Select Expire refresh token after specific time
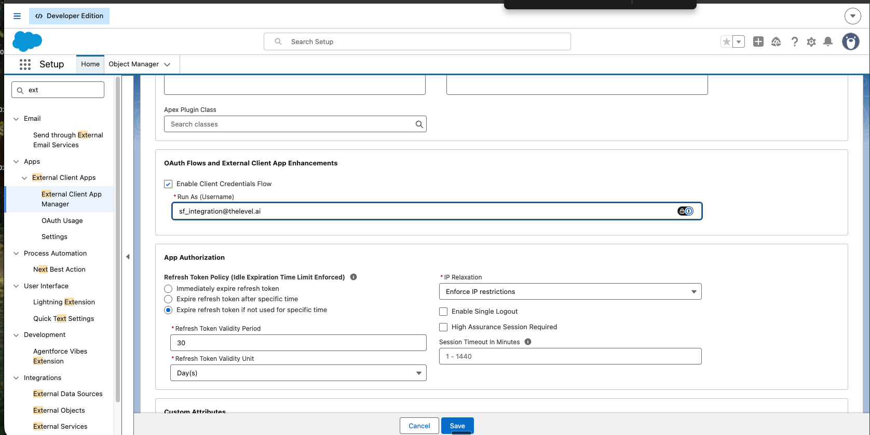Image resolution: width=870 pixels, height=435 pixels. (x=168, y=299)
